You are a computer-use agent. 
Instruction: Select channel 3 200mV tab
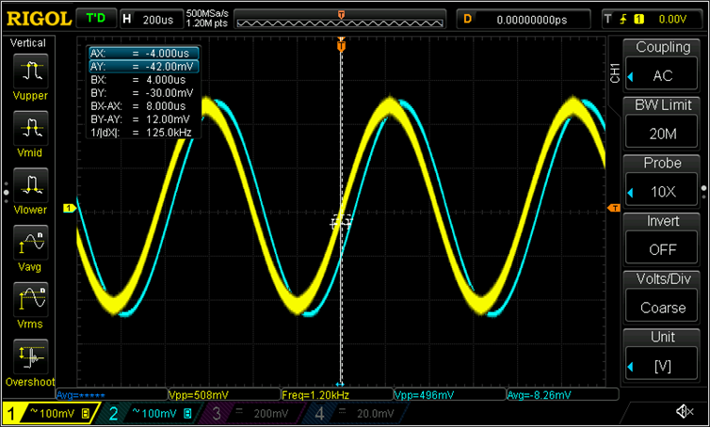point(250,413)
